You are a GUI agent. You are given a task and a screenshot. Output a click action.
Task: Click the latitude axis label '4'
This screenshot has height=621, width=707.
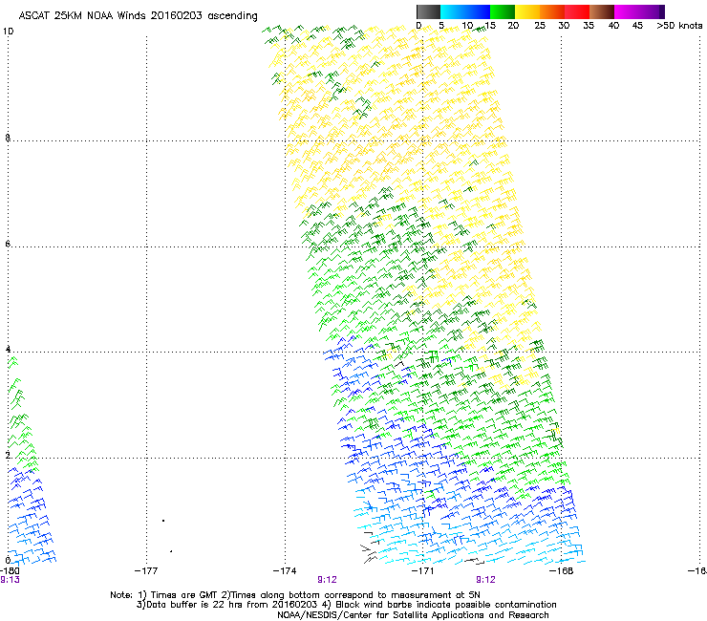[x=8, y=350]
